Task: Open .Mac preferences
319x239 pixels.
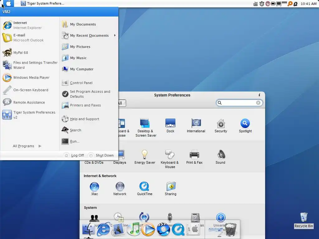Action: (94, 189)
